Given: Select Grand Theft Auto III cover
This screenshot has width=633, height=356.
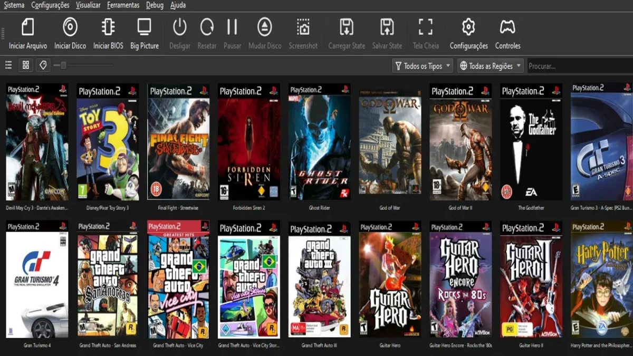Looking at the screenshot, I should 320,280.
